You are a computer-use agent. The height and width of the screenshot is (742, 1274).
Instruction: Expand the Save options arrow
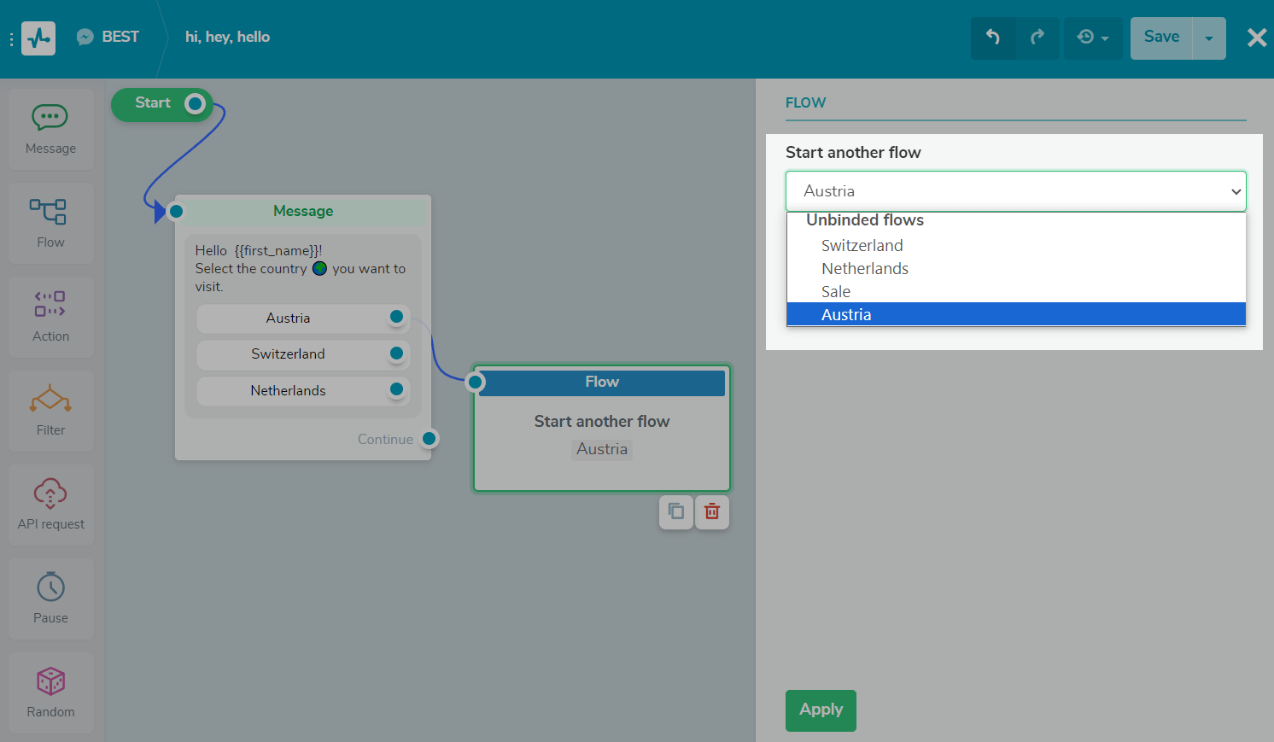[1208, 38]
